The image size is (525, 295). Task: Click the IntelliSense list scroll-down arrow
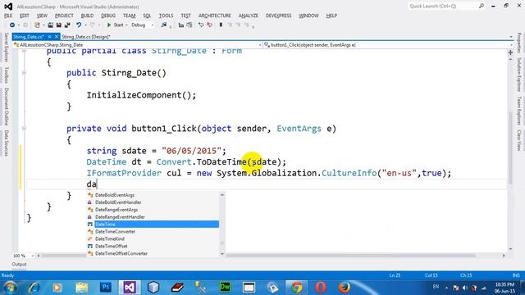click(x=222, y=254)
